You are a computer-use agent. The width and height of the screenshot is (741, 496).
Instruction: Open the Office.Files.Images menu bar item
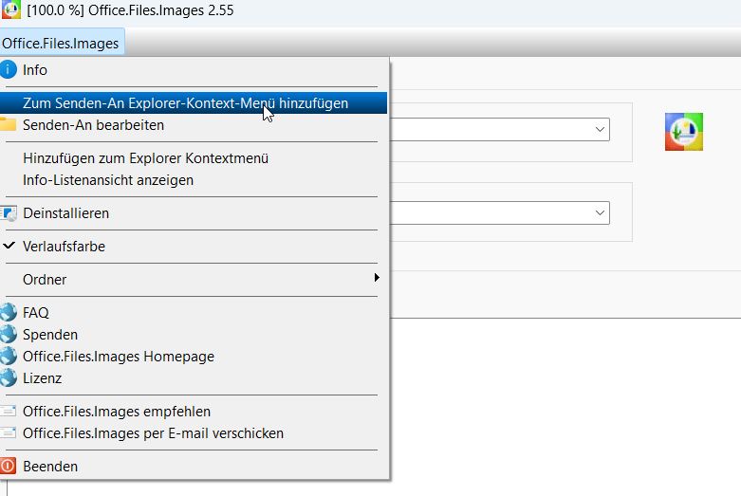pos(61,44)
